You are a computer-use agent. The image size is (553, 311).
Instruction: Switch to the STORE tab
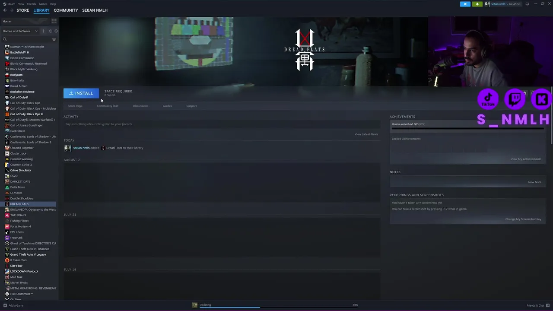[x=23, y=10]
